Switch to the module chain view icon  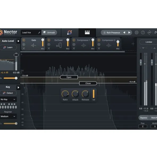point(87,32)
